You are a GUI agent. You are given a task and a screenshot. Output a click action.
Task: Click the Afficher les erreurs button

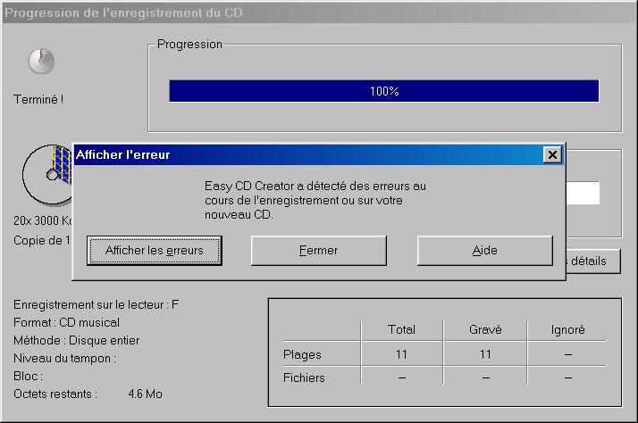[x=155, y=250]
